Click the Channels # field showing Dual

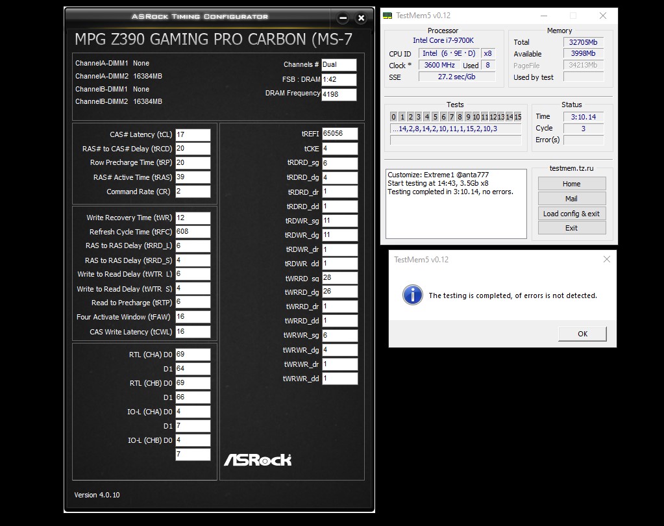pyautogui.click(x=339, y=65)
